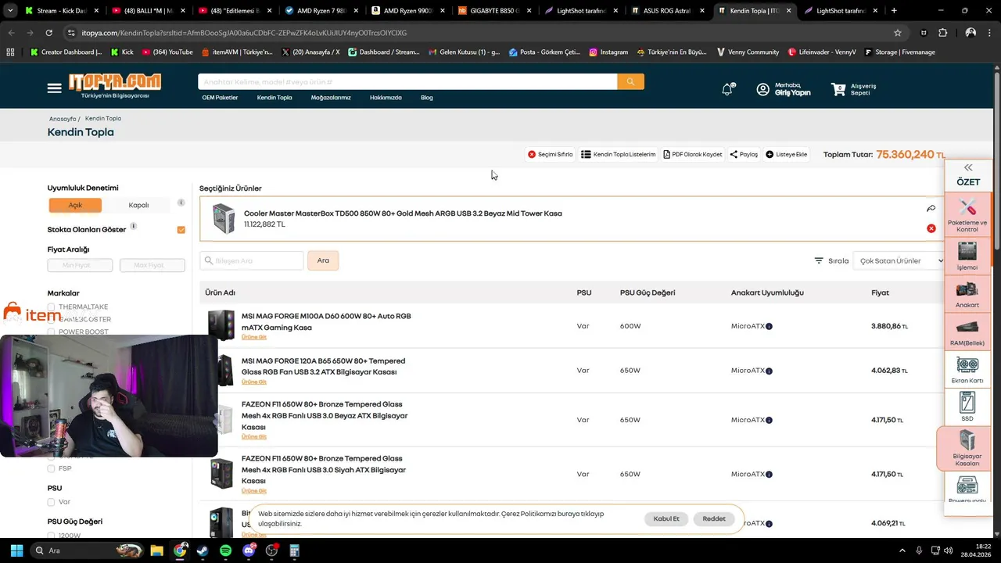Image resolution: width=1001 pixels, height=563 pixels.
Task: Check the PSU Var checkbox
Action: coord(52,502)
